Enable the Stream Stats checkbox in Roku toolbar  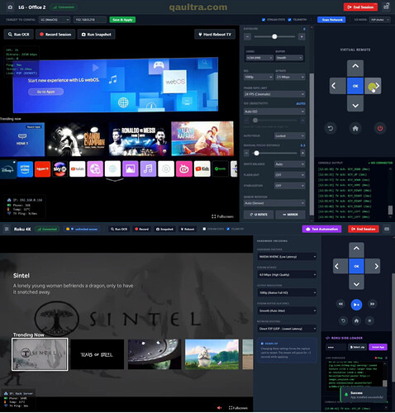204,229
